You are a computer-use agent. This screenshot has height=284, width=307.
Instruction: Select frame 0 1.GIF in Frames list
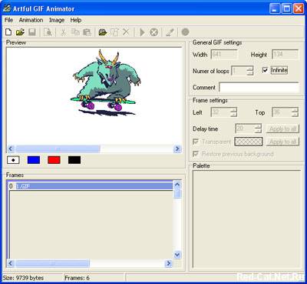[x=91, y=186]
